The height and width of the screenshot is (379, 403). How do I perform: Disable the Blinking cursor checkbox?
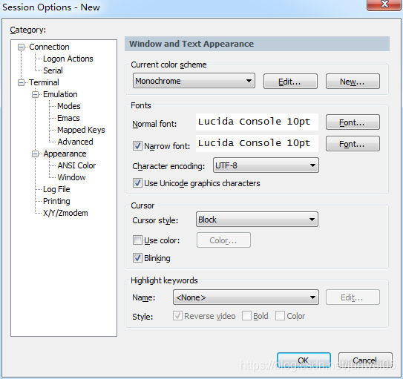pyautogui.click(x=137, y=257)
